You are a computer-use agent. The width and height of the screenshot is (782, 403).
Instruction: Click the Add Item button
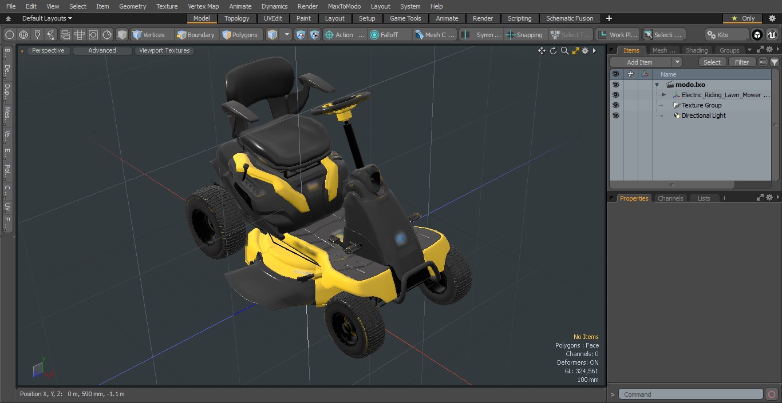click(x=639, y=62)
